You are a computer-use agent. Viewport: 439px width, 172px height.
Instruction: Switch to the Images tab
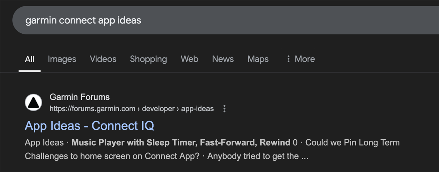coord(62,59)
